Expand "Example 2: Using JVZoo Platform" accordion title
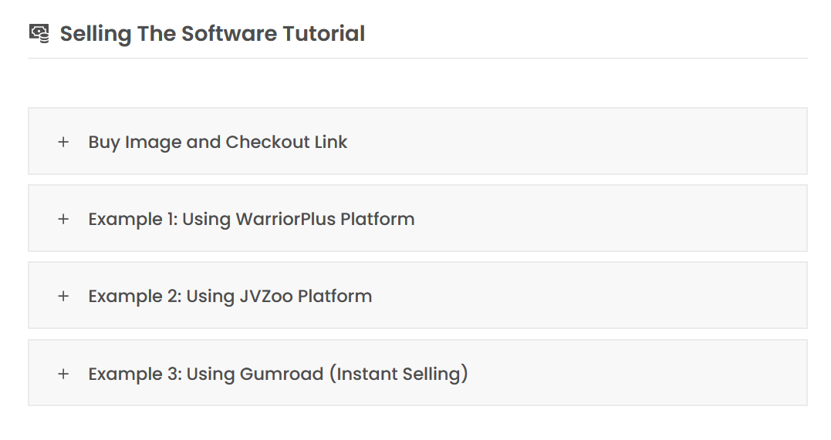831x440 pixels. pos(230,296)
